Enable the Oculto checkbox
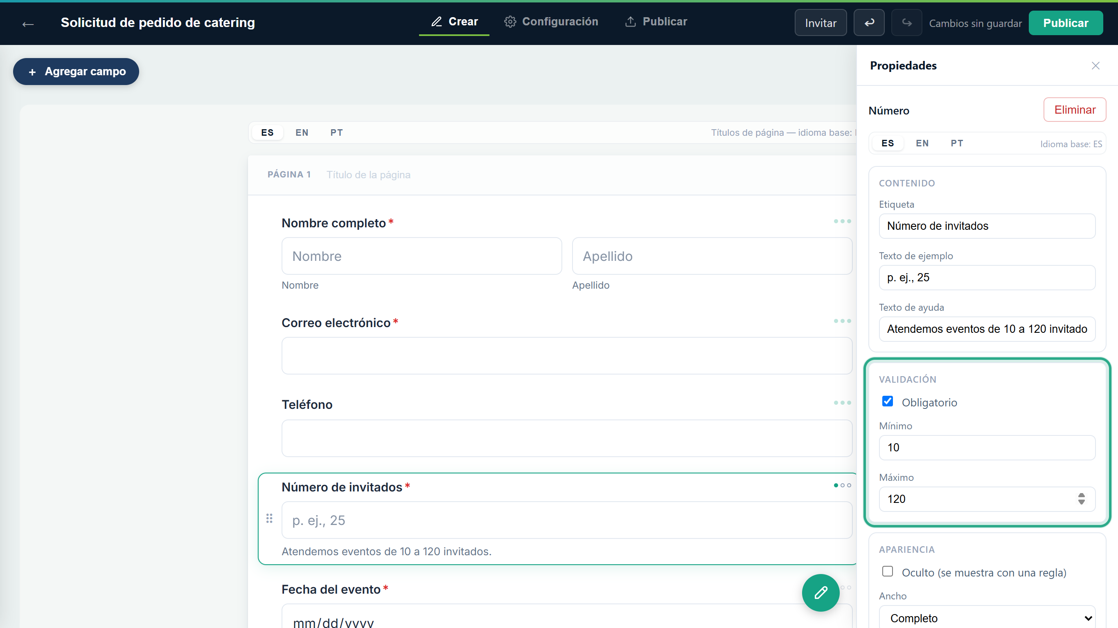 tap(888, 571)
